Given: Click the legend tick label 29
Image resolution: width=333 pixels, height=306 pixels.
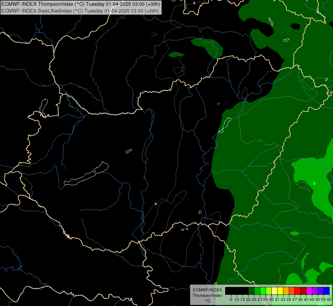Looking at the screenshot, I should (266, 300).
